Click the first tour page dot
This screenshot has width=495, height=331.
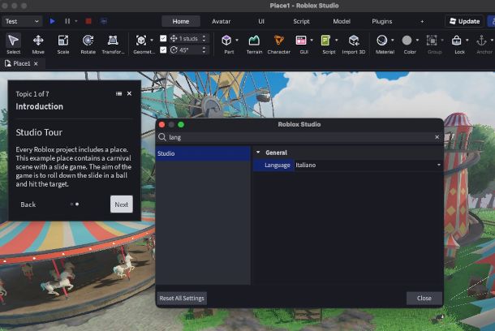(x=71, y=204)
